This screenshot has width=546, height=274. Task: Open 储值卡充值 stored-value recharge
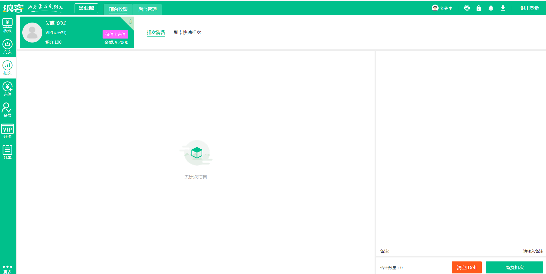tap(115, 34)
